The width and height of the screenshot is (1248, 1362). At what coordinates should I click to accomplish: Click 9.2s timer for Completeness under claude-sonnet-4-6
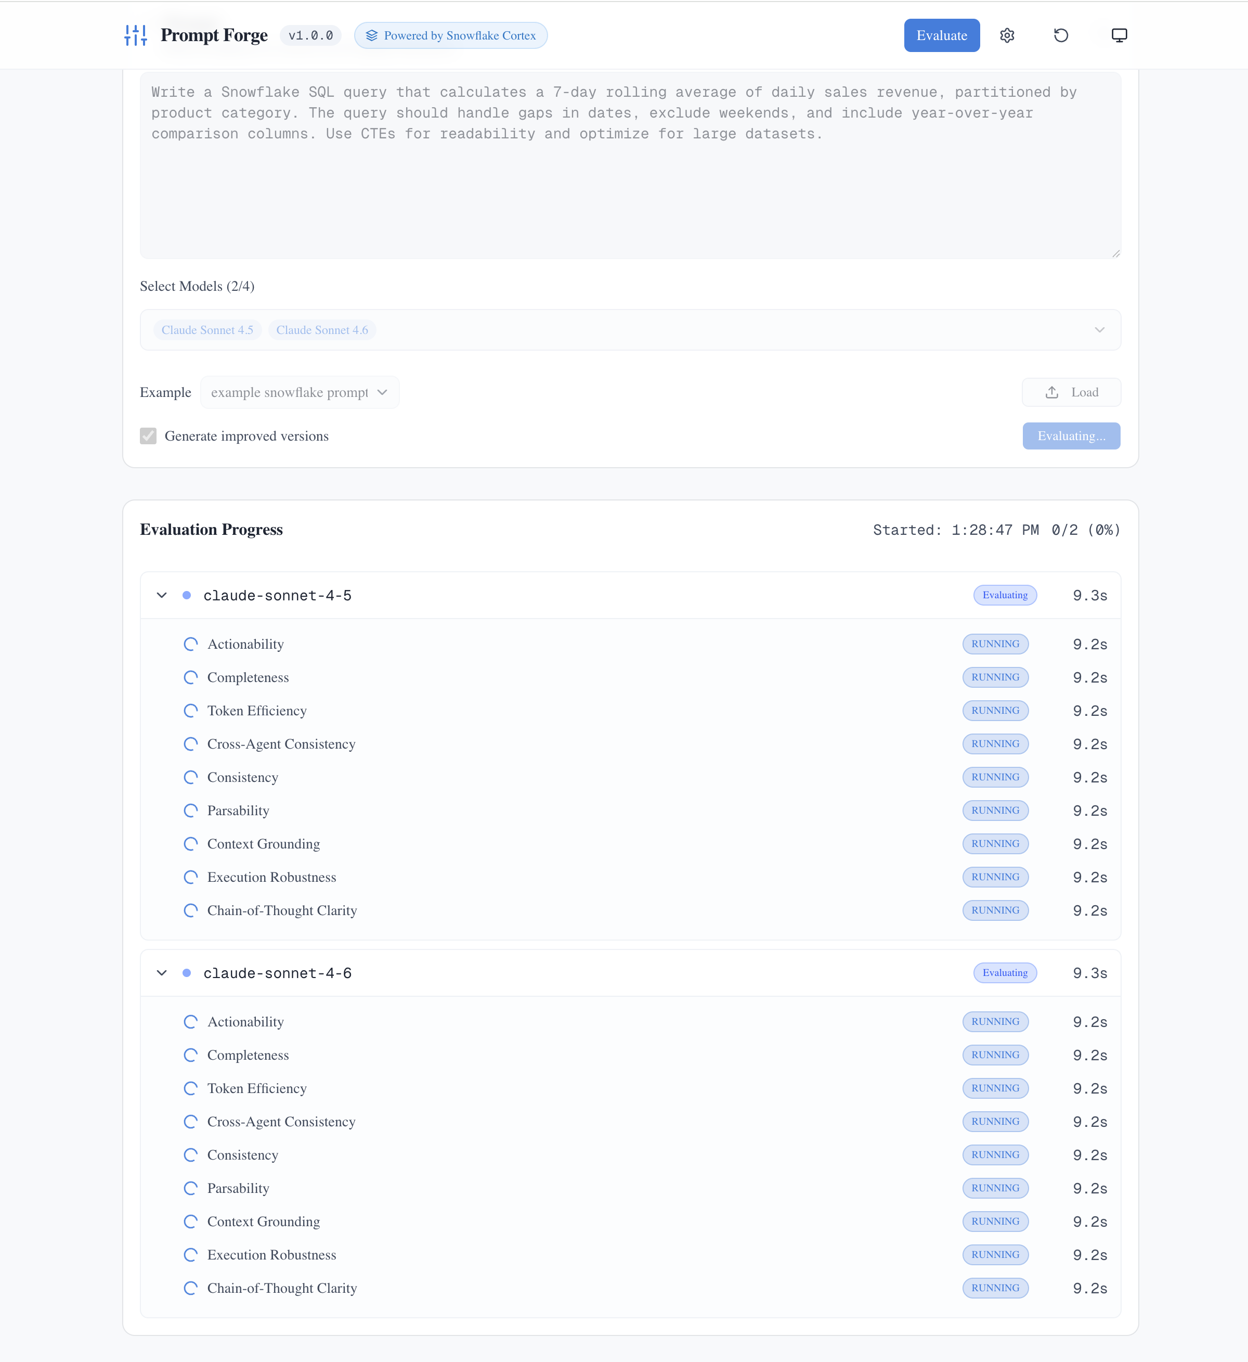pyautogui.click(x=1090, y=1055)
